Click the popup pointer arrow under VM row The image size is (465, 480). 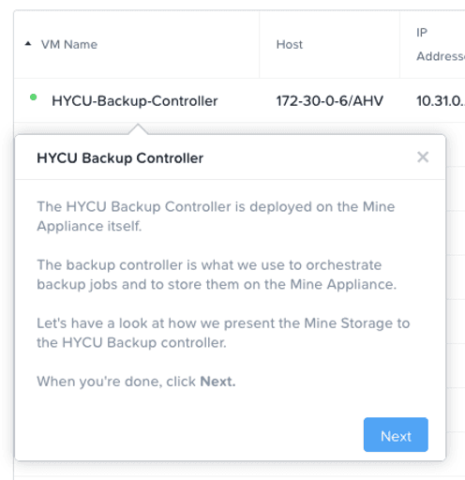click(138, 129)
